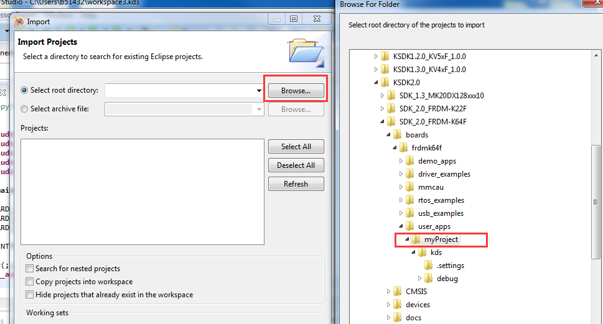Choose the Select archive file radio button

24,109
